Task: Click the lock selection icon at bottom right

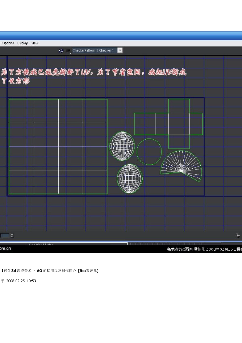Action: (238, 236)
